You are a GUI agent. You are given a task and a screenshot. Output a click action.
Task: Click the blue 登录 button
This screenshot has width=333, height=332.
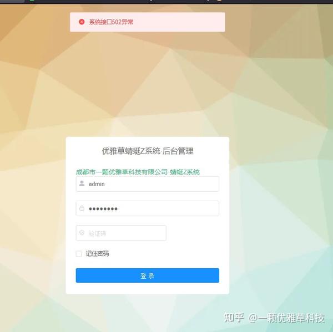(x=148, y=275)
